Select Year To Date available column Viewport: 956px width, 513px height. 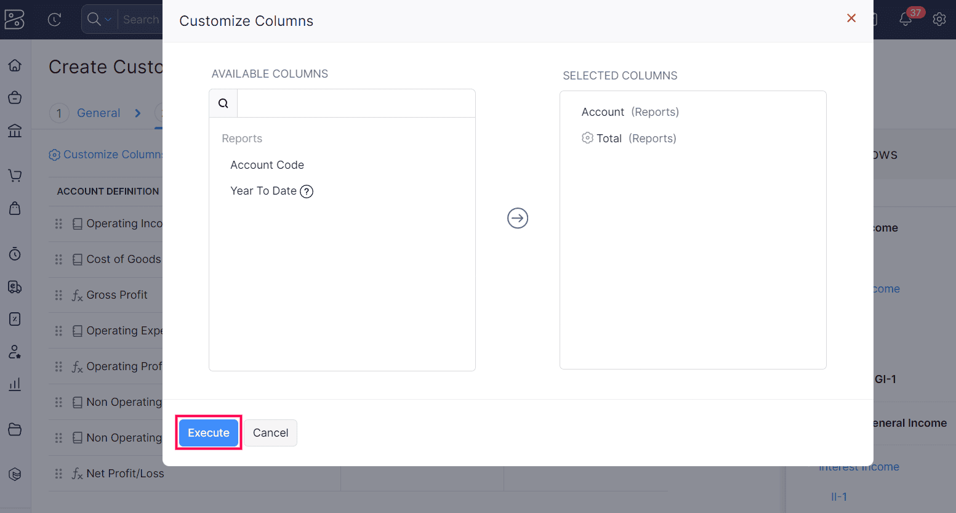[x=263, y=191]
